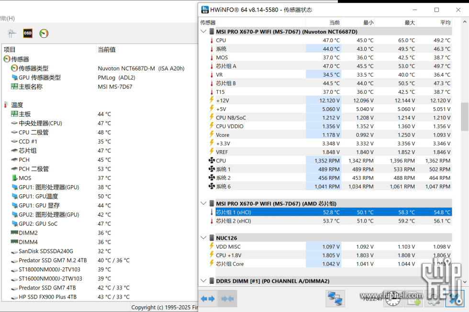This screenshot has width=469, height=312.
Task: Click the HWiNFO app icon in the title bar
Action: 205,10
